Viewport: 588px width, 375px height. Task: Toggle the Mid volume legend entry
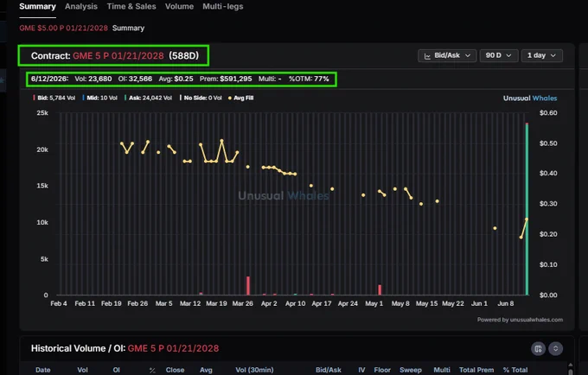[x=100, y=98]
